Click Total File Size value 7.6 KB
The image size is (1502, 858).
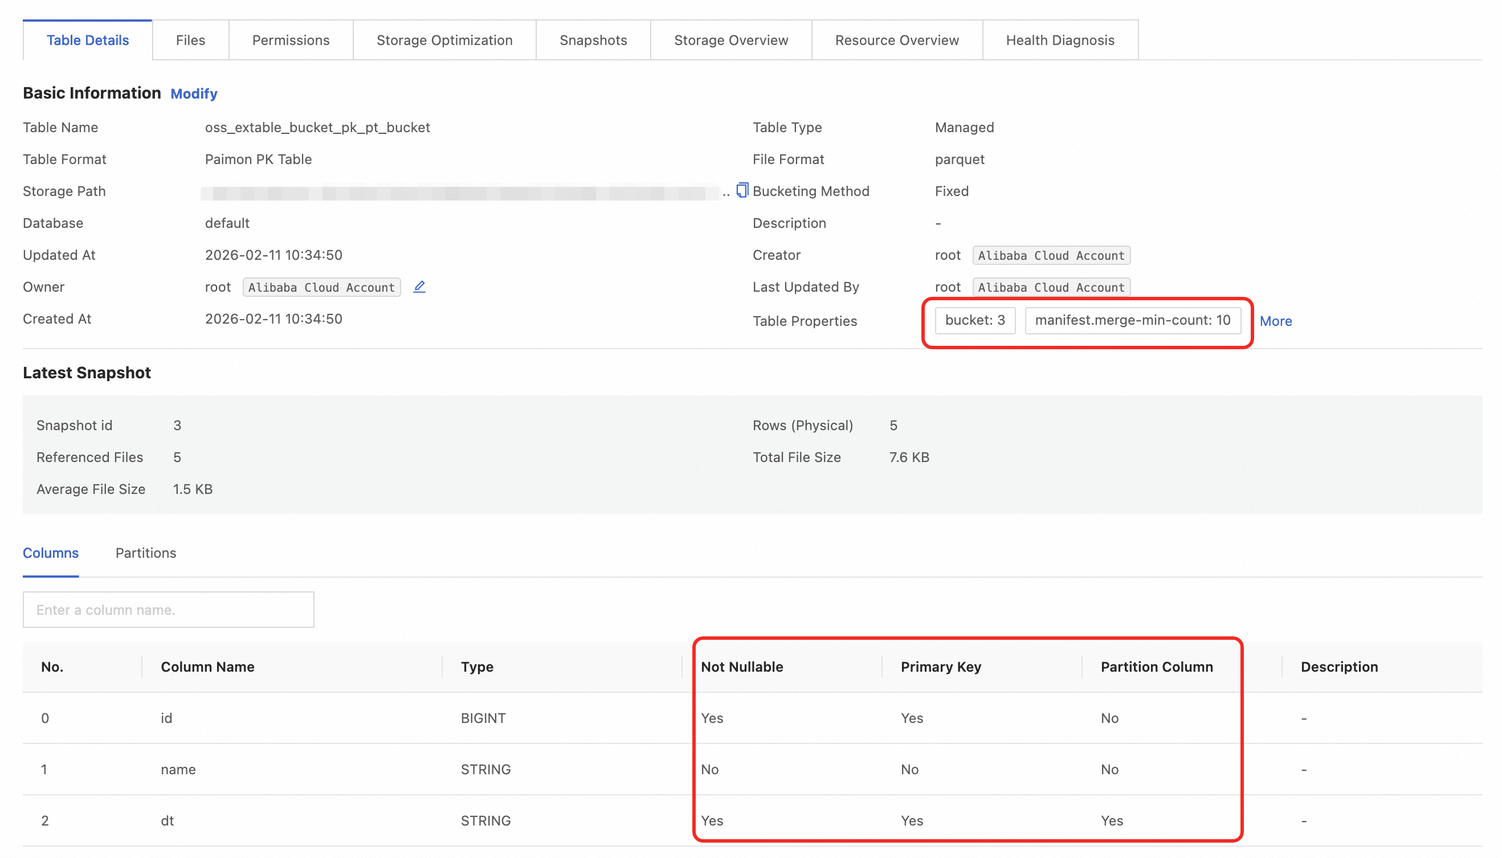coord(909,457)
